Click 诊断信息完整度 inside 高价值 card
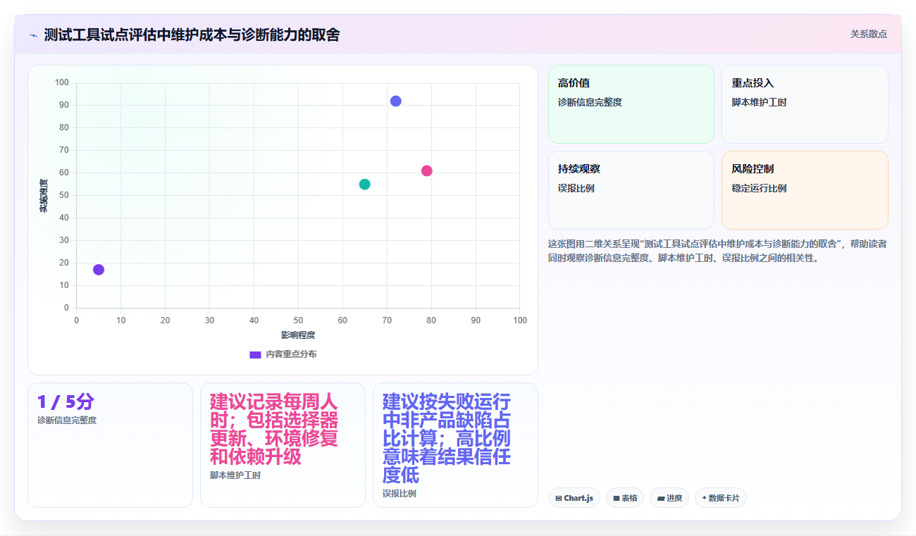 [590, 102]
